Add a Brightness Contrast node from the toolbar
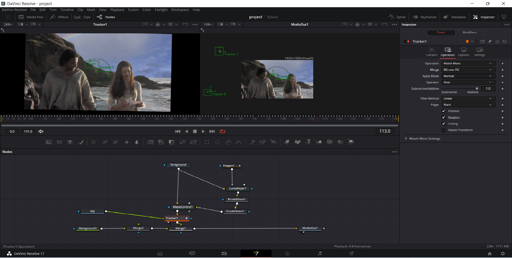The width and height of the screenshot is (512, 258). pyautogui.click(x=126, y=142)
